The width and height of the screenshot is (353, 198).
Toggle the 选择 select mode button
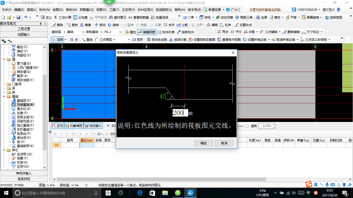[x=57, y=39]
